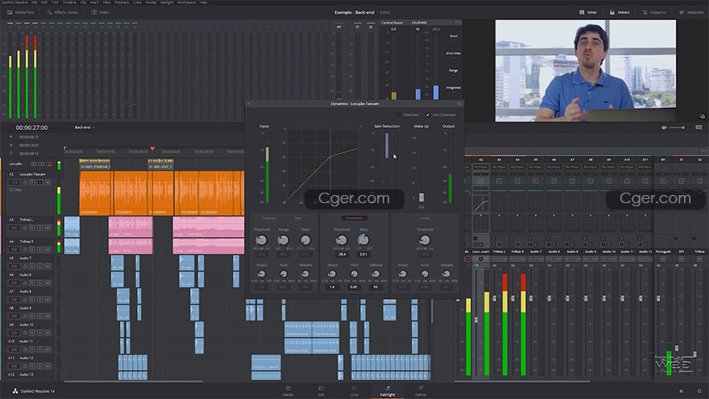Open the Fairlight menu
This screenshot has width=709, height=399.
pos(167,2)
